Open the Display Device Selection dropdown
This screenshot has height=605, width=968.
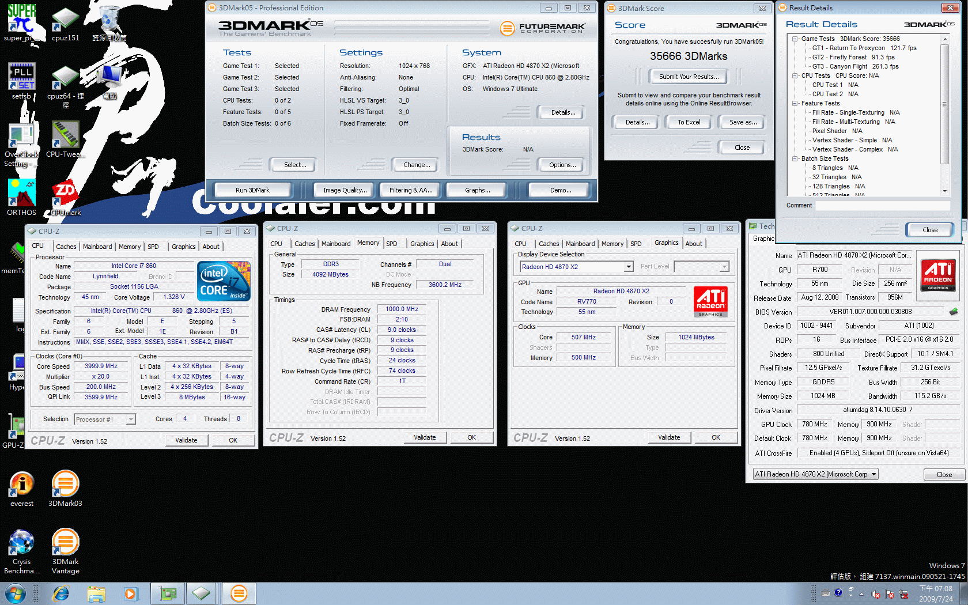click(629, 267)
